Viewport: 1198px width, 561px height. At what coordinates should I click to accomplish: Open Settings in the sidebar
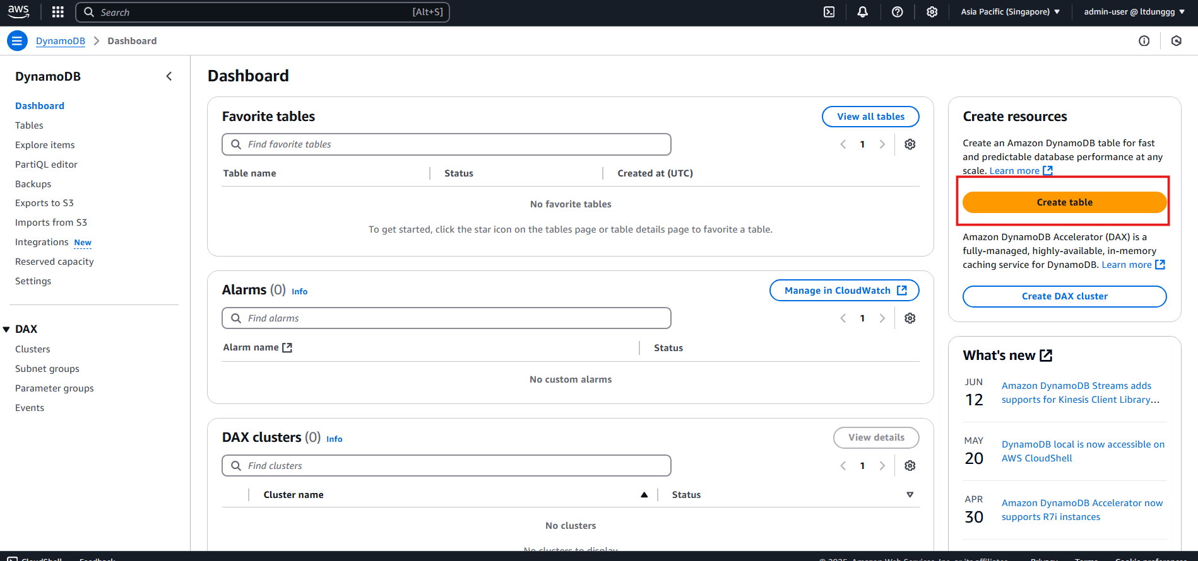pos(33,281)
